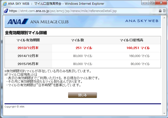Viewport: 168px width, 118px height.
Task: Select 80,000 マイル in the 2014/12月末 row's マイル数 column
Action: pos(83,56)
